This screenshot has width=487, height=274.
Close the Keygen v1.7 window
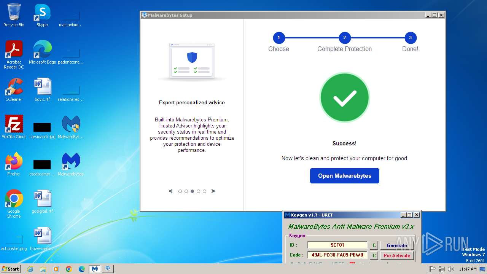coord(417,215)
